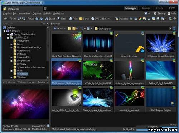
Task: Toggle the checkmark on corners_by_nucu thumbnail
Action: click(x=116, y=35)
